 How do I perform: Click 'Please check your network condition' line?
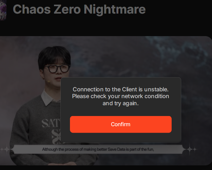[x=120, y=96]
